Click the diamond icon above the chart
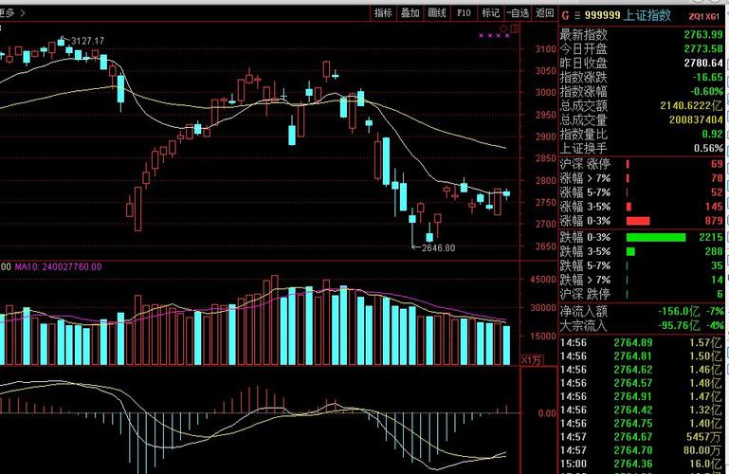729x474 pixels. [x=503, y=28]
